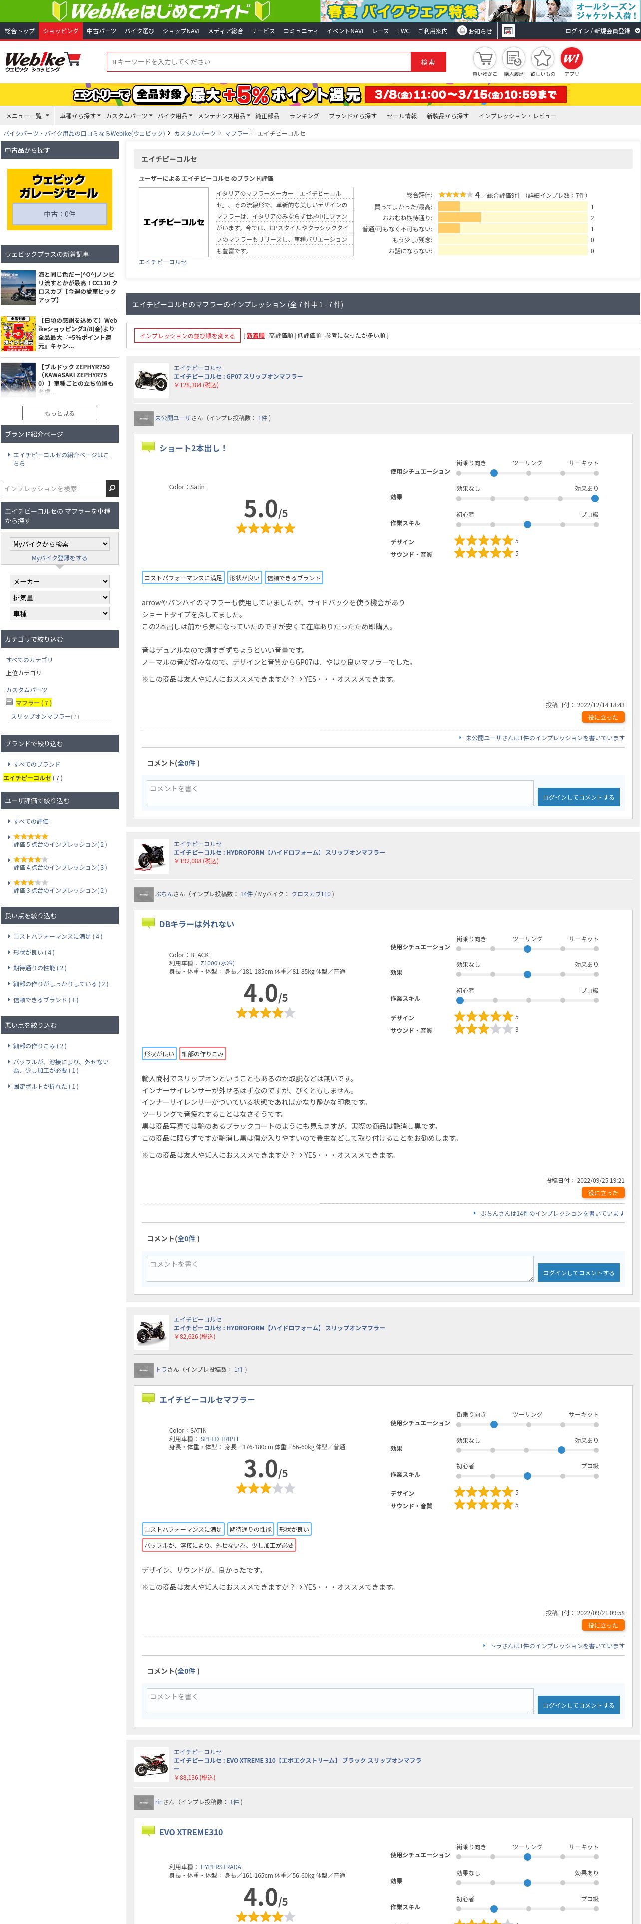Open the メーカー dropdown
Screen dimensions: 641x1924
60,581
